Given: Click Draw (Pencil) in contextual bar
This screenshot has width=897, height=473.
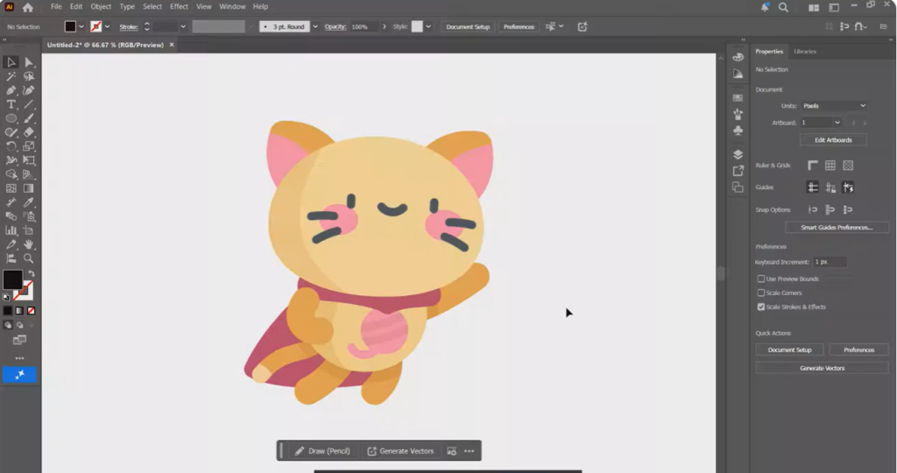Looking at the screenshot, I should pyautogui.click(x=322, y=451).
